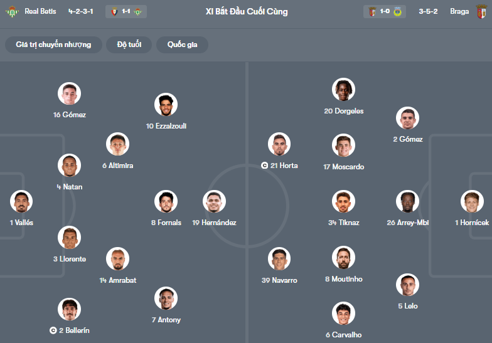Select the Giá trị chuyển nhượng filter
The image size is (492, 343).
53,45
